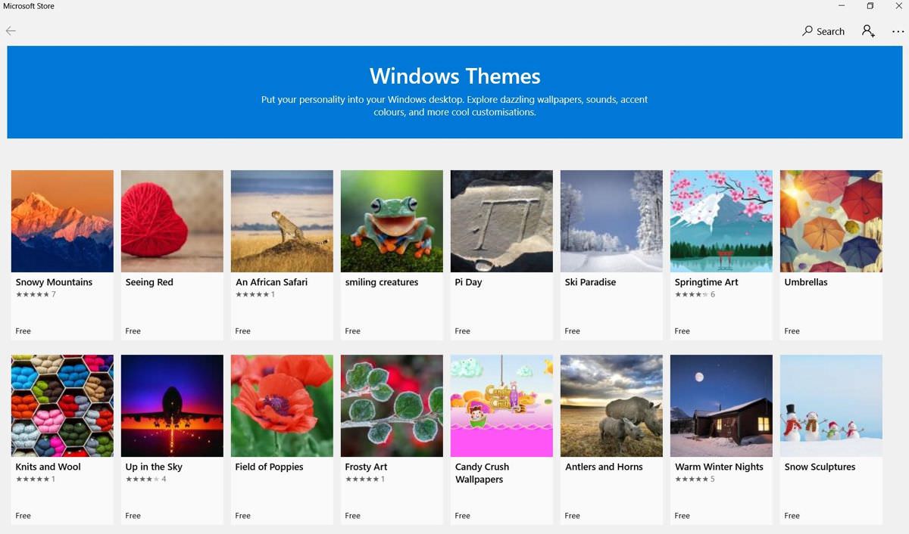Viewport: 909px width, 534px height.
Task: Open Candy Crush Wallpapers thumbnail
Action: 501,405
